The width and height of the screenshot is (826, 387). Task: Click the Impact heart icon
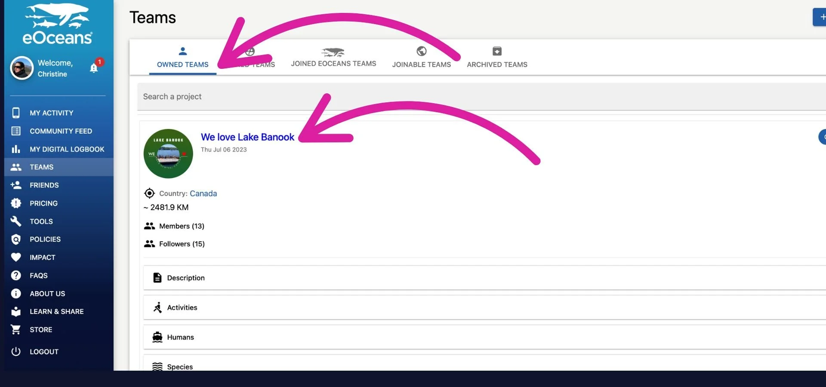[x=16, y=257]
